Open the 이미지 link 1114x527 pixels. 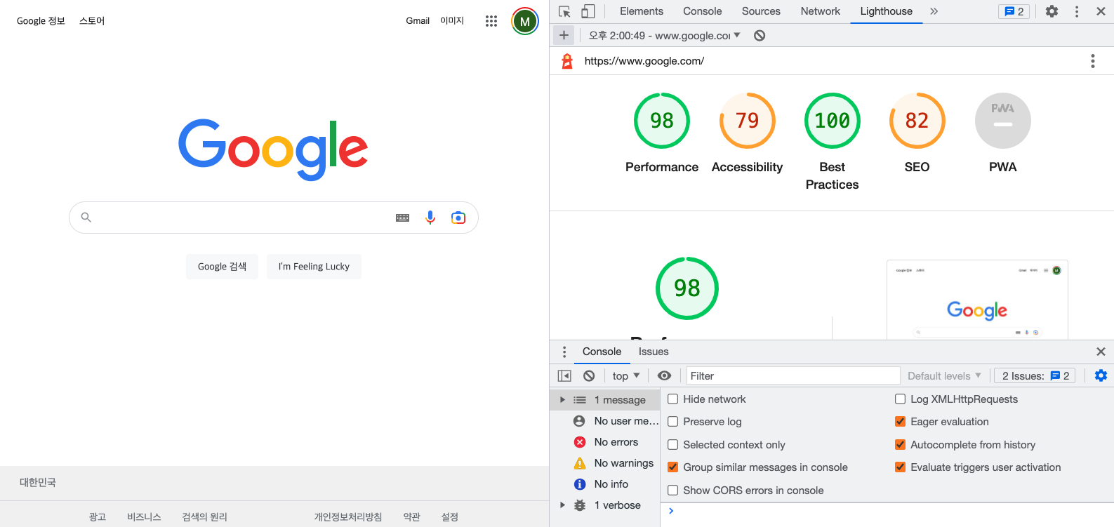tap(452, 21)
